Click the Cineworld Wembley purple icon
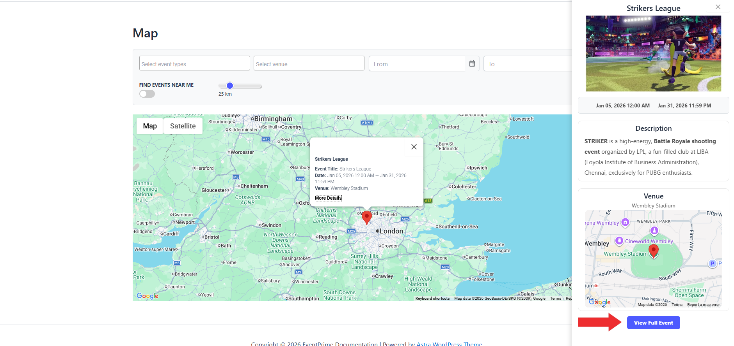The height and width of the screenshot is (346, 734). tap(619, 241)
